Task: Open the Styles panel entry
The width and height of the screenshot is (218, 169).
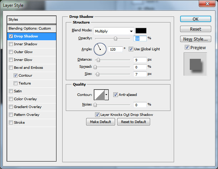Action: [31, 20]
